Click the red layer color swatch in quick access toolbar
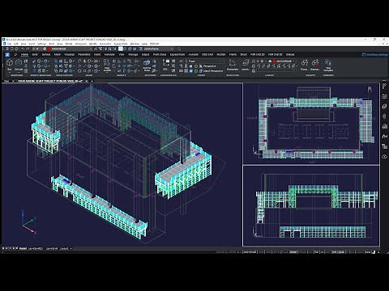The width and height of the screenshot is (389, 291). [49, 48]
